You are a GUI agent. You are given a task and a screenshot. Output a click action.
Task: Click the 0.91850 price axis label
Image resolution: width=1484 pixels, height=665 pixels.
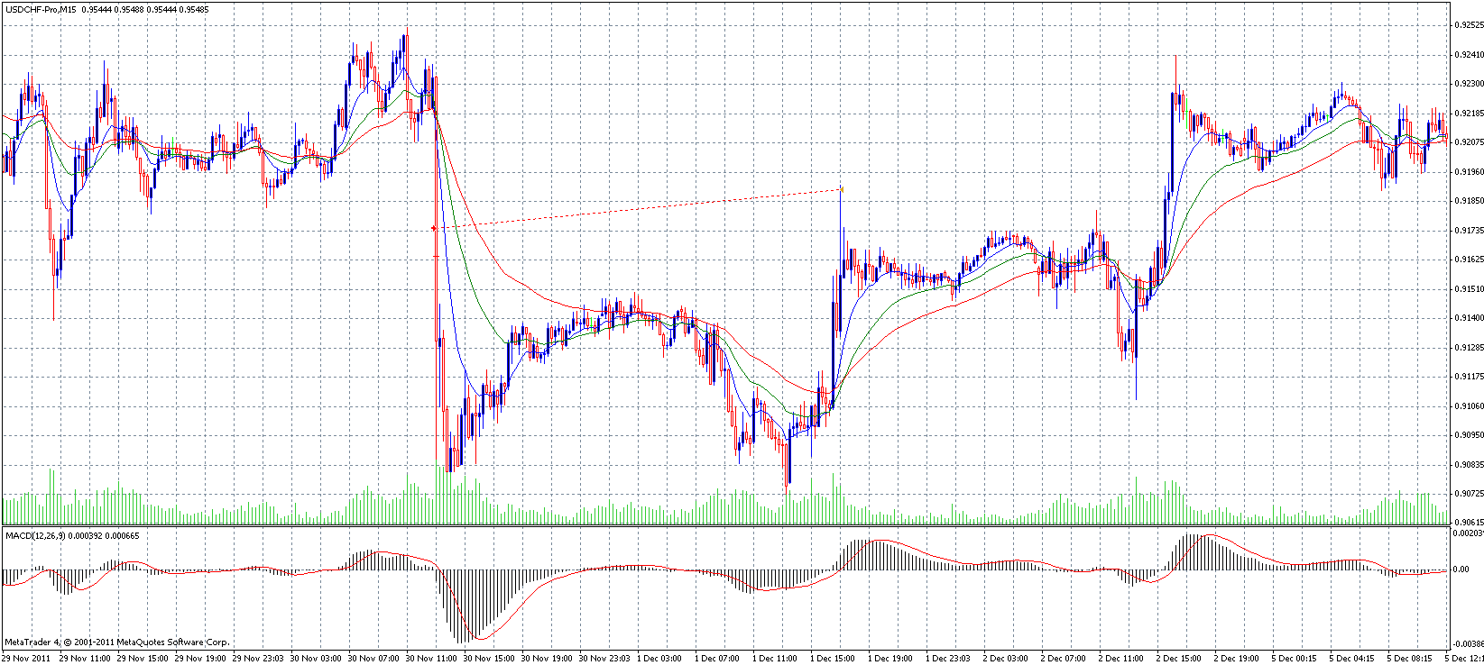tap(1470, 201)
